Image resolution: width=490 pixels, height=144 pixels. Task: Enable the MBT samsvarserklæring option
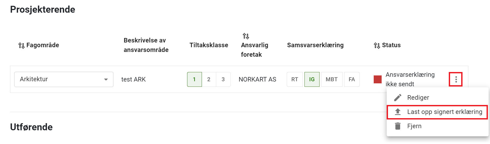click(x=331, y=79)
